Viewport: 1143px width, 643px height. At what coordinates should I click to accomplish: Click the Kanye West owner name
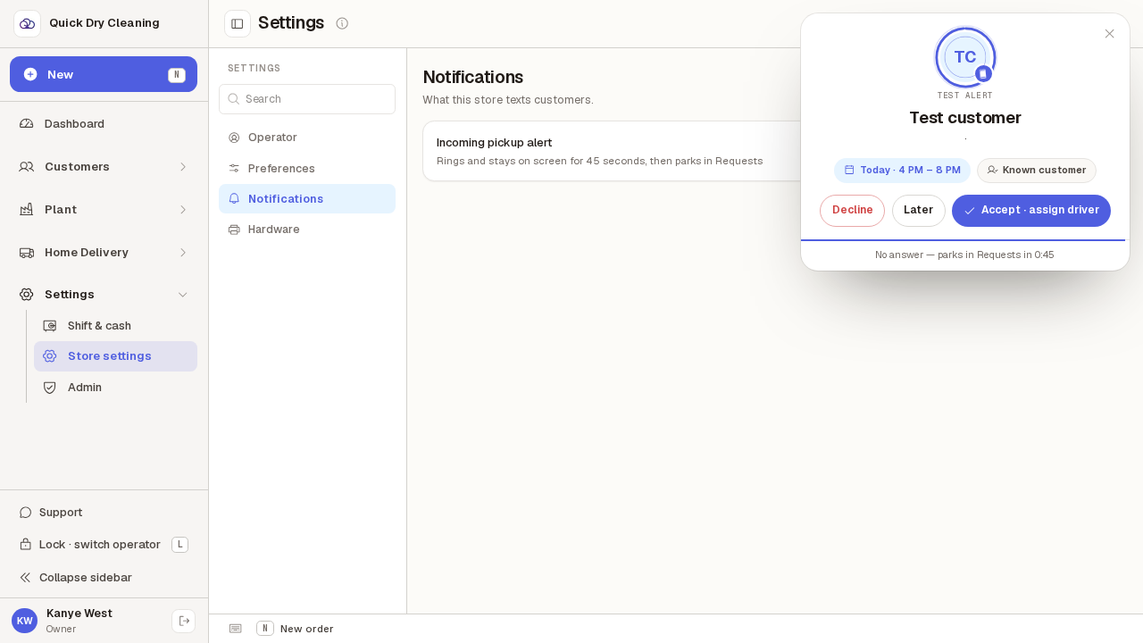pyautogui.click(x=79, y=614)
